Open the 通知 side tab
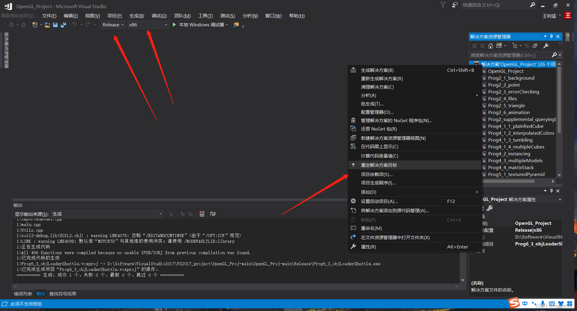The image size is (577, 311). click(x=567, y=37)
